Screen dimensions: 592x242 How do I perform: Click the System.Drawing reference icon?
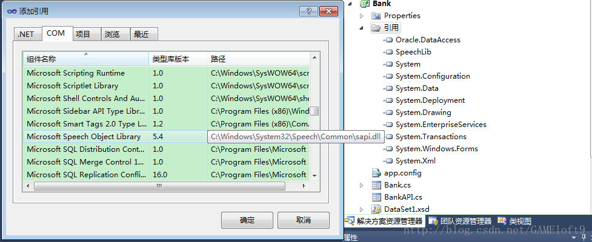pos(388,113)
